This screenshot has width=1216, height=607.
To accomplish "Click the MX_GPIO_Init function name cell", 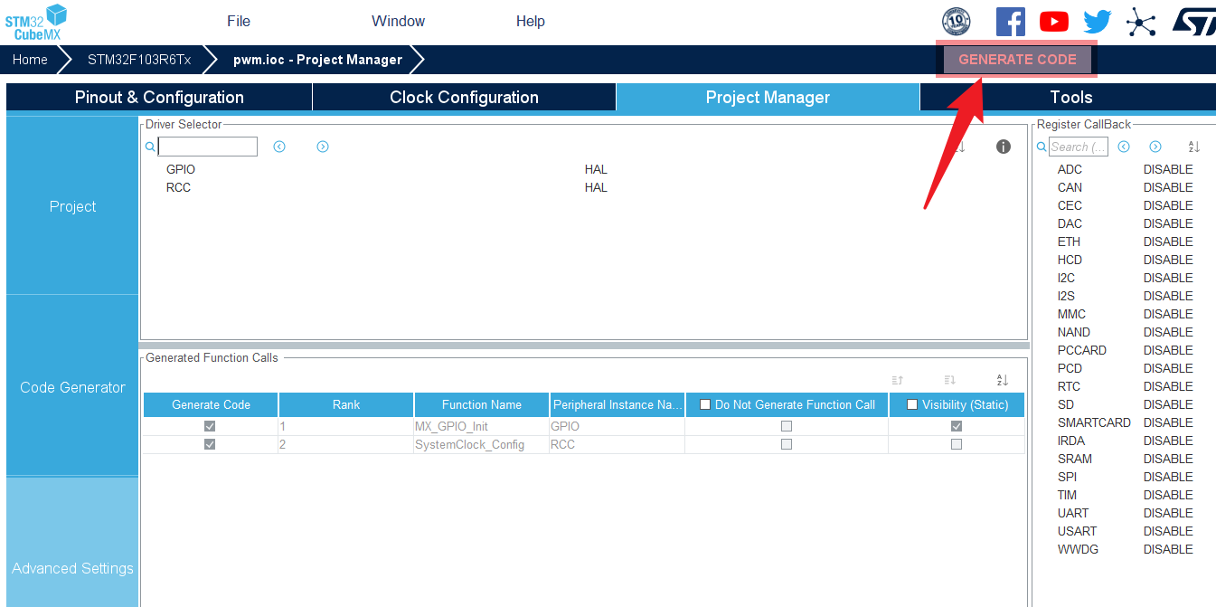I will coord(482,426).
